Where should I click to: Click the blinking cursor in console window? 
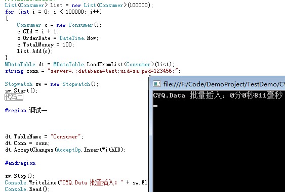coord(155,106)
